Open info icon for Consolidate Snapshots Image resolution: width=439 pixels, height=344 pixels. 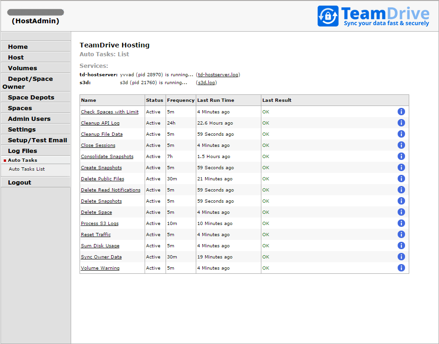point(401,157)
